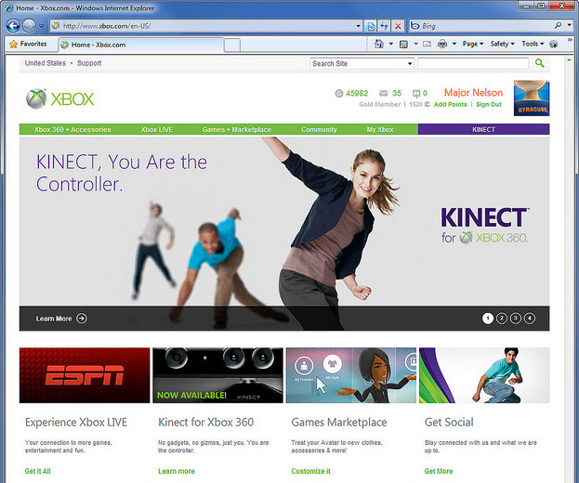Click the ESPN thumbnail image

coord(85,375)
